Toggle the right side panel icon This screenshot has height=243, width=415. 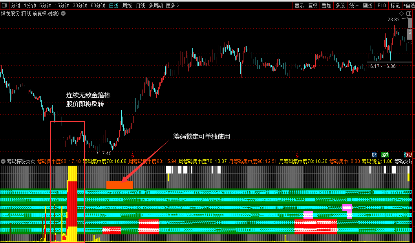pos(409,13)
